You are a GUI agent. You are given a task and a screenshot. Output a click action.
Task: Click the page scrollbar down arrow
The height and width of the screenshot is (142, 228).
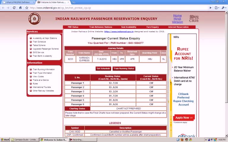pos(227,135)
